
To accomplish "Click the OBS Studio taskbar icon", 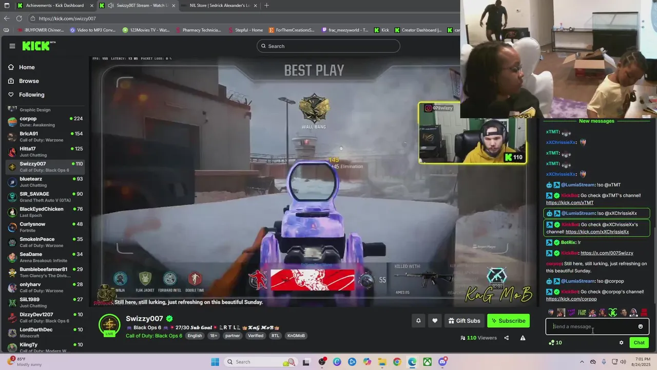I will tap(322, 362).
